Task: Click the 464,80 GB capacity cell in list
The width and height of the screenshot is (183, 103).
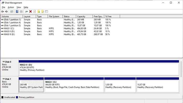Action: point(82,28)
